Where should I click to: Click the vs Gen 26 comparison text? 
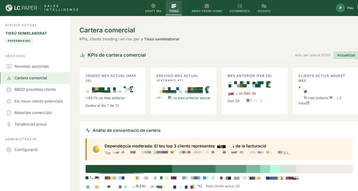pos(247,93)
